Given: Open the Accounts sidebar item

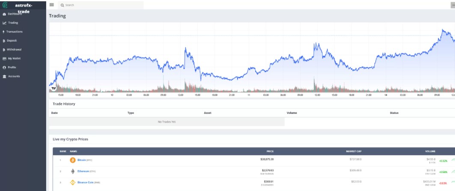Looking at the screenshot, I should [11, 76].
